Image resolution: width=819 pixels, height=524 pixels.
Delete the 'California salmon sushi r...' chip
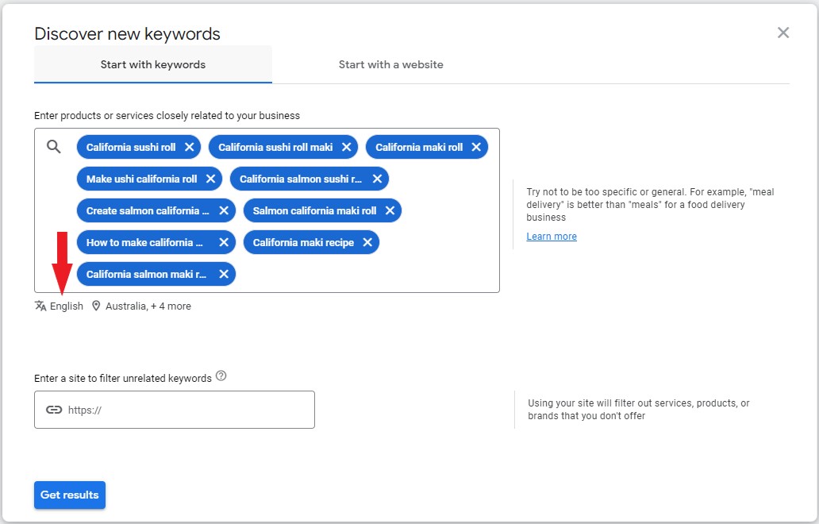click(x=377, y=179)
